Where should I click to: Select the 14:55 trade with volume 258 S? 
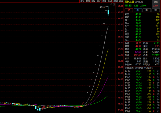pos(142,108)
